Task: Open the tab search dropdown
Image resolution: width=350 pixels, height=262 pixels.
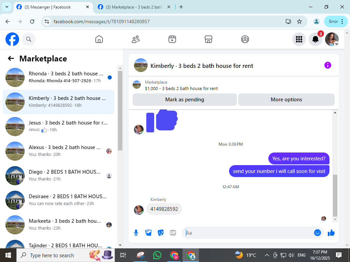Action: (7, 7)
